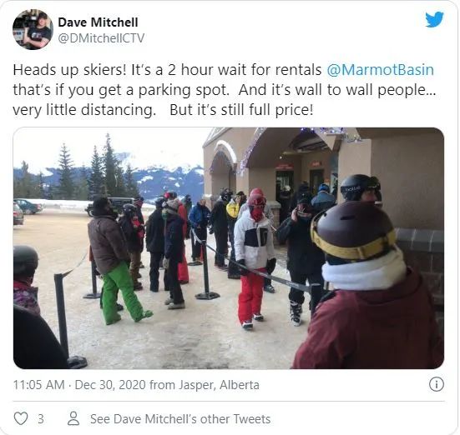Open the @MarmotBasin mention link
The image size is (460, 435).
pyautogui.click(x=380, y=70)
